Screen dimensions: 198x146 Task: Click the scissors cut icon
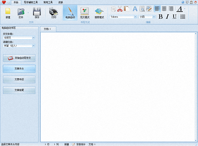coord(120,9)
